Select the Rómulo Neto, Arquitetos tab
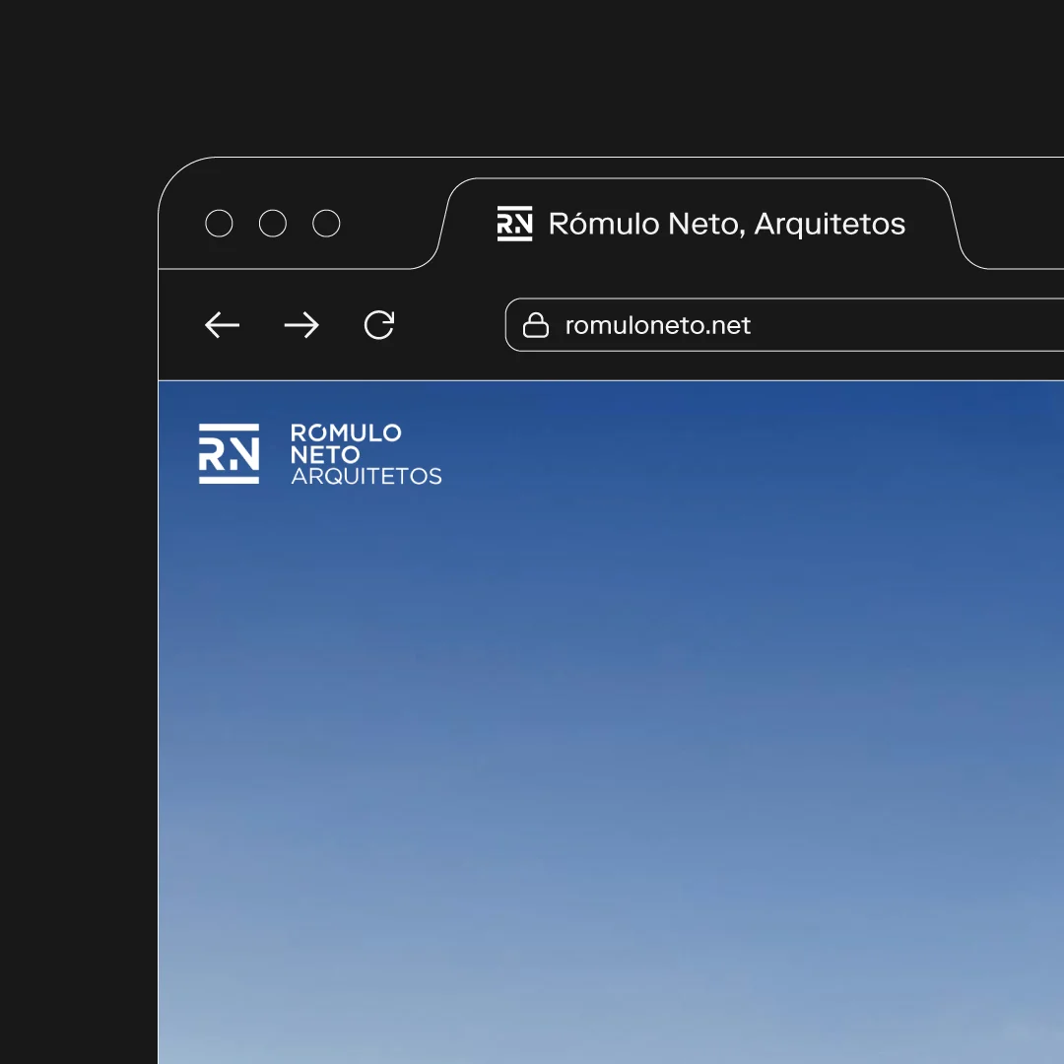This screenshot has height=1064, width=1064. point(726,224)
